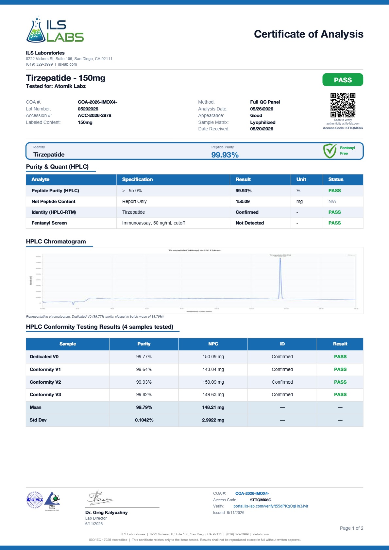Screen dimensions: 389x550
Task: Click the 'Page 1 of 2' indicator
Action: (x=351, y=528)
